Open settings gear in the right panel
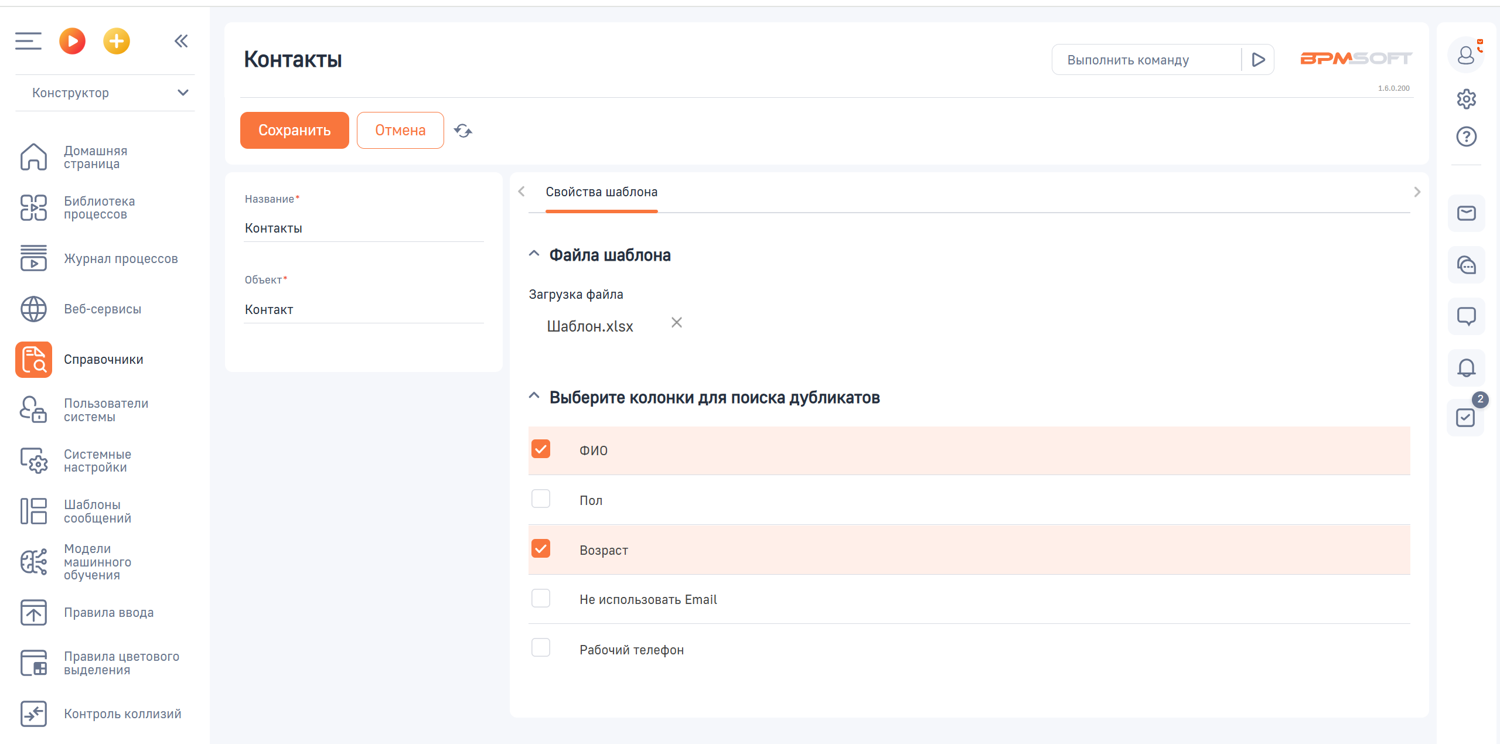Screen dimensions: 1500x744 coord(1466,99)
